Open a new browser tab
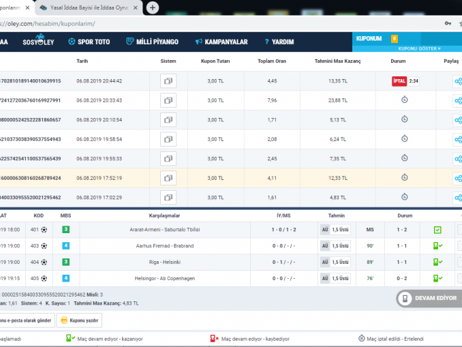Image resolution: width=462 pixels, height=347 pixels. click(x=153, y=7)
